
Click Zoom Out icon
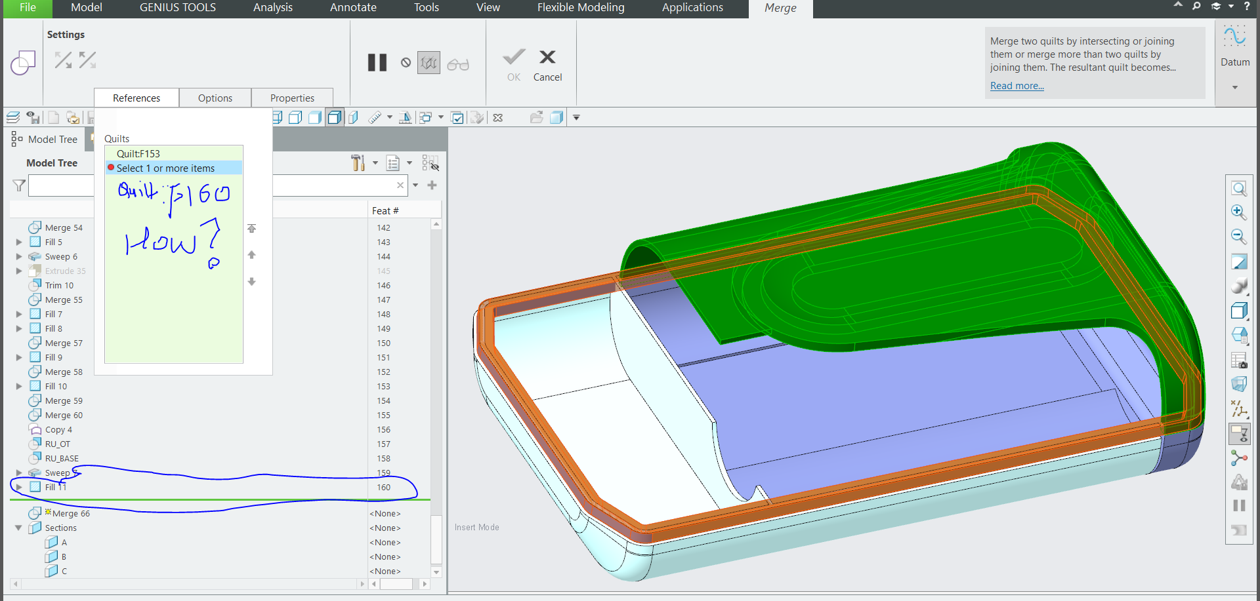(1239, 237)
